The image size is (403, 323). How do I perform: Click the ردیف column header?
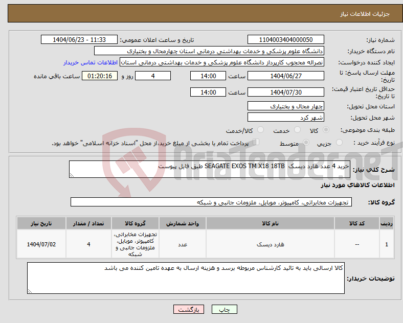(x=387, y=223)
